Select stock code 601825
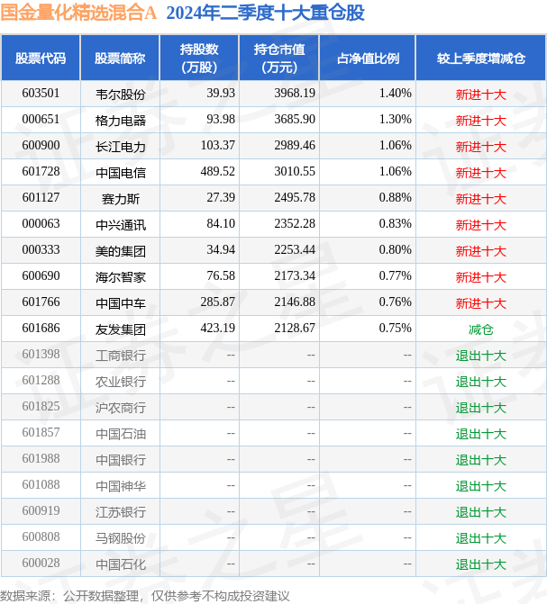This screenshot has width=547, height=604. coord(41,406)
